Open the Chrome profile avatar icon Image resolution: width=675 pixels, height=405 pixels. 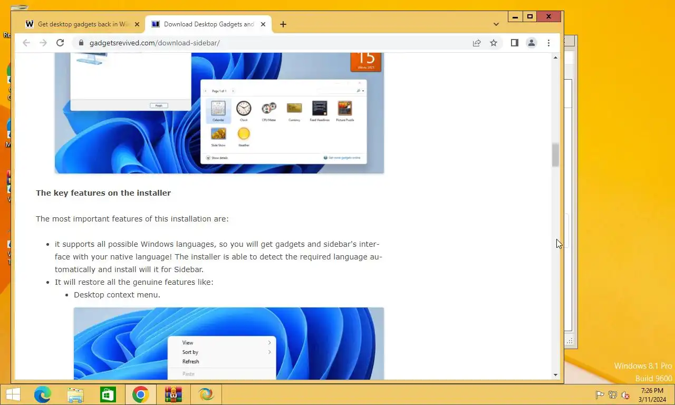click(x=532, y=43)
